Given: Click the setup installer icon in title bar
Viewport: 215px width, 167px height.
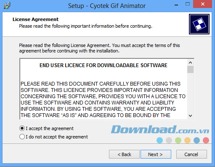Looking at the screenshot, I should click(7, 5).
